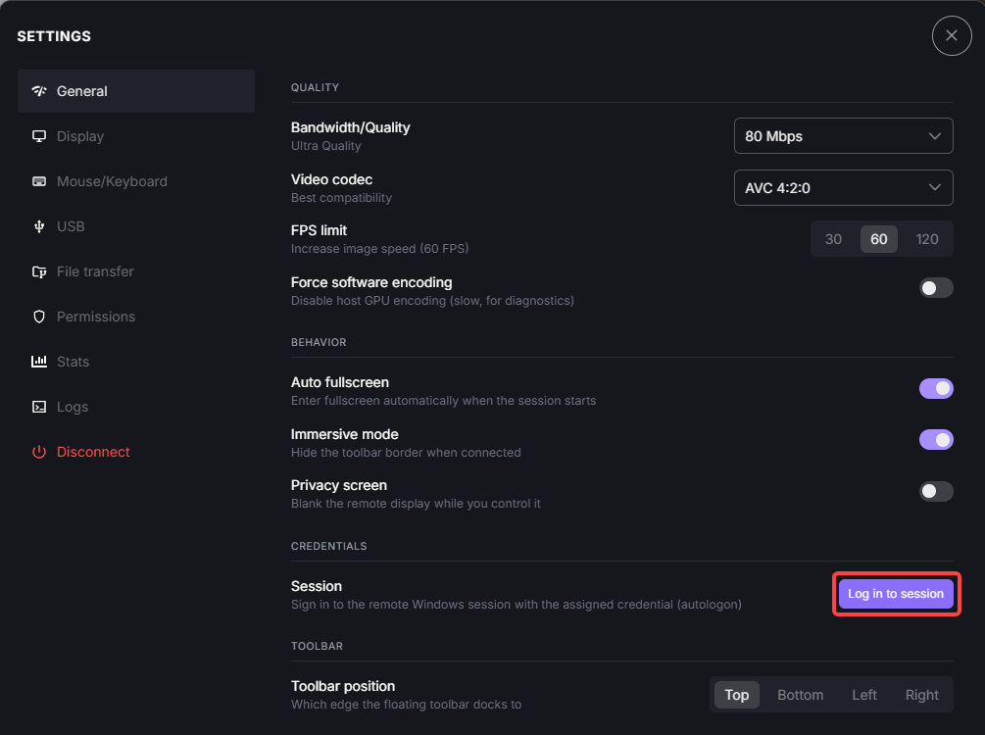
Task: Click the Permissions shield icon
Action: click(x=39, y=317)
